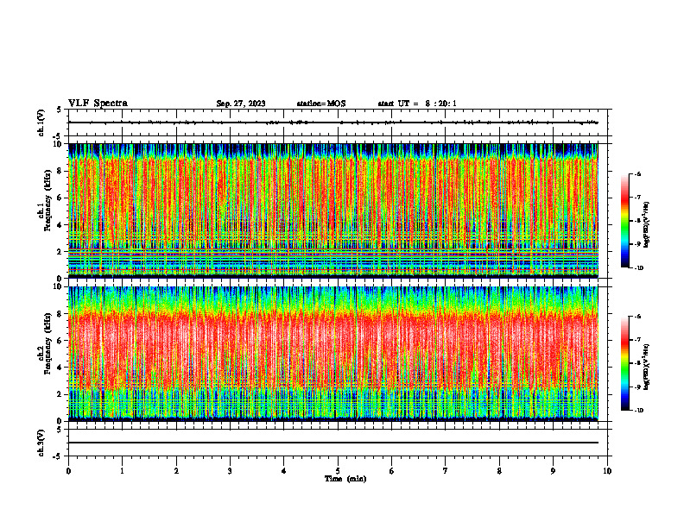Click time axis tick label "6"
This screenshot has height=528, width=684.
click(x=392, y=471)
